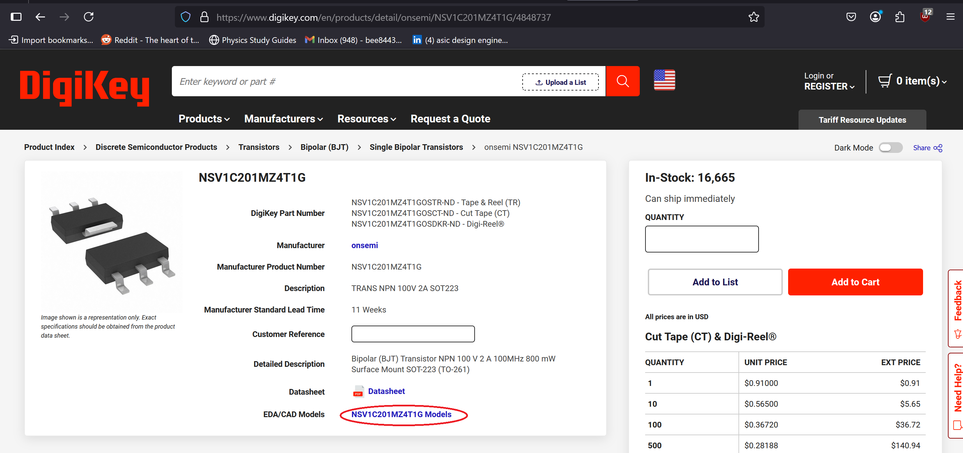Click the $0.56500 unit price cell
This screenshot has height=453, width=963.
click(761, 404)
